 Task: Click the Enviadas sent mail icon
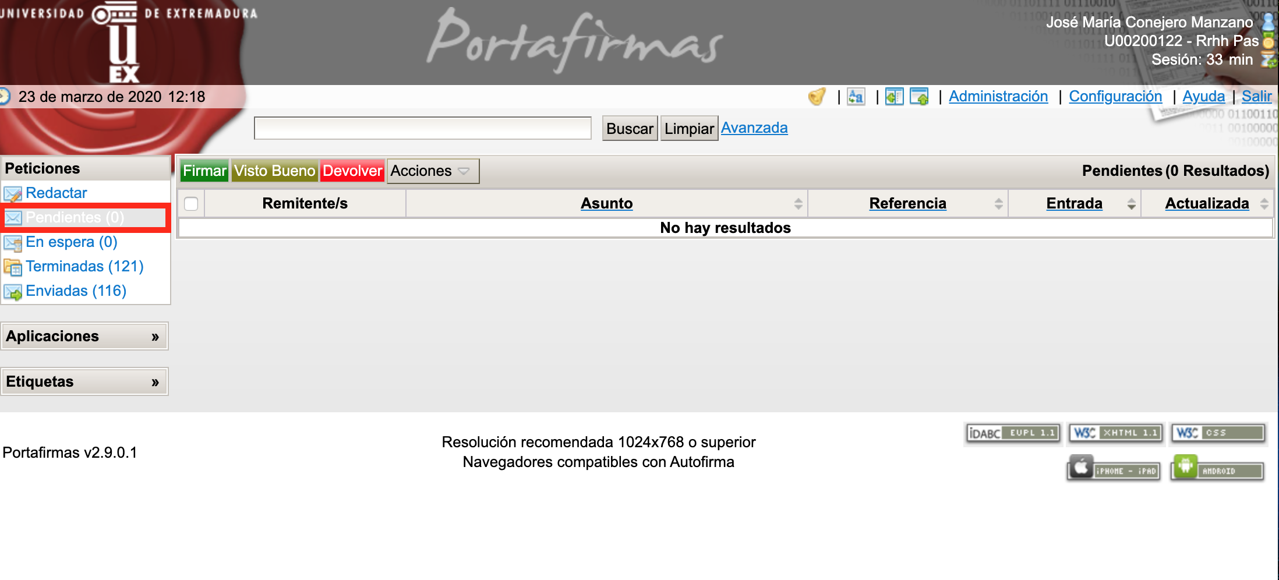tap(12, 292)
